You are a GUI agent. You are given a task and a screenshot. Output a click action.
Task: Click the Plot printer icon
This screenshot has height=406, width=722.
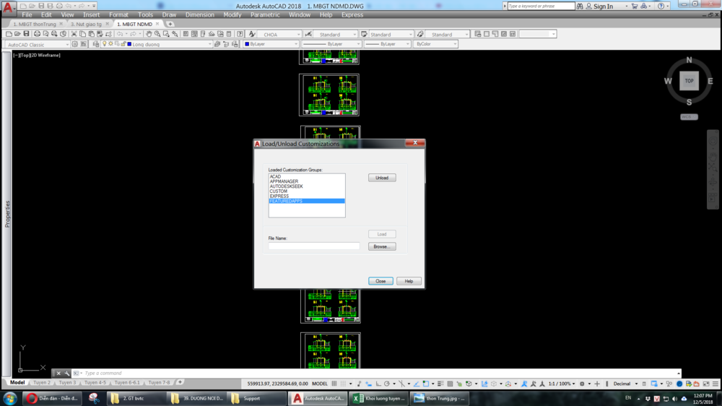(x=37, y=34)
